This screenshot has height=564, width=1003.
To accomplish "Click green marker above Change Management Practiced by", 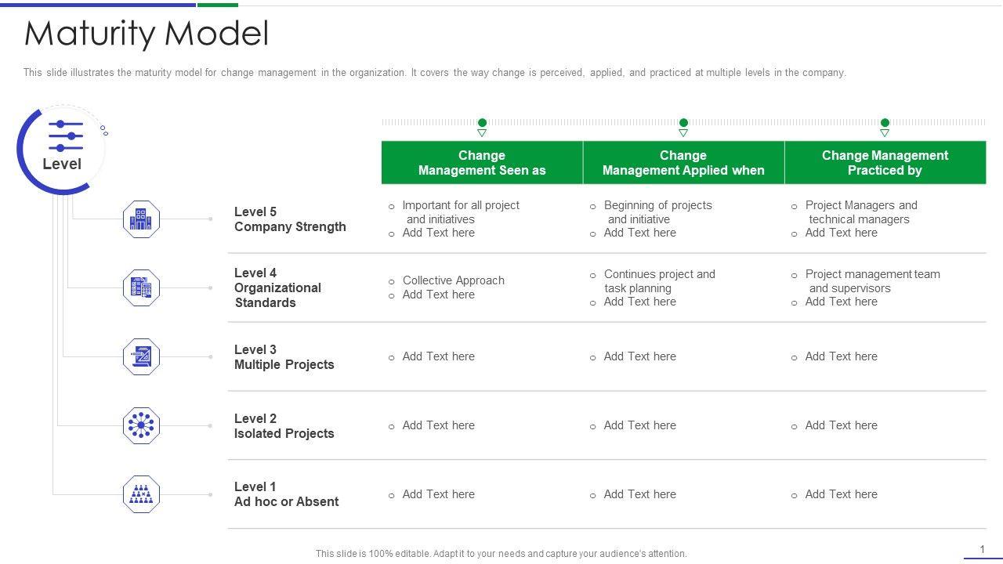I will (x=885, y=123).
